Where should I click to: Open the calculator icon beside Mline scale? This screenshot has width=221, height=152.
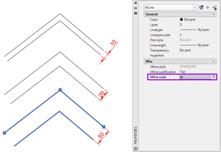[x=214, y=77]
